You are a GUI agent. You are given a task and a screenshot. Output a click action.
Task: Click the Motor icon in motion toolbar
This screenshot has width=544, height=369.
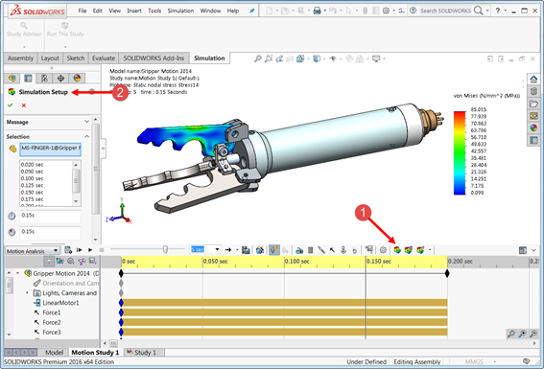[299, 250]
